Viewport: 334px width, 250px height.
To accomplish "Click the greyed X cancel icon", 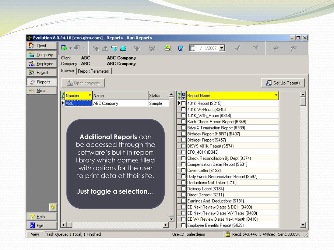I will coord(256,48).
